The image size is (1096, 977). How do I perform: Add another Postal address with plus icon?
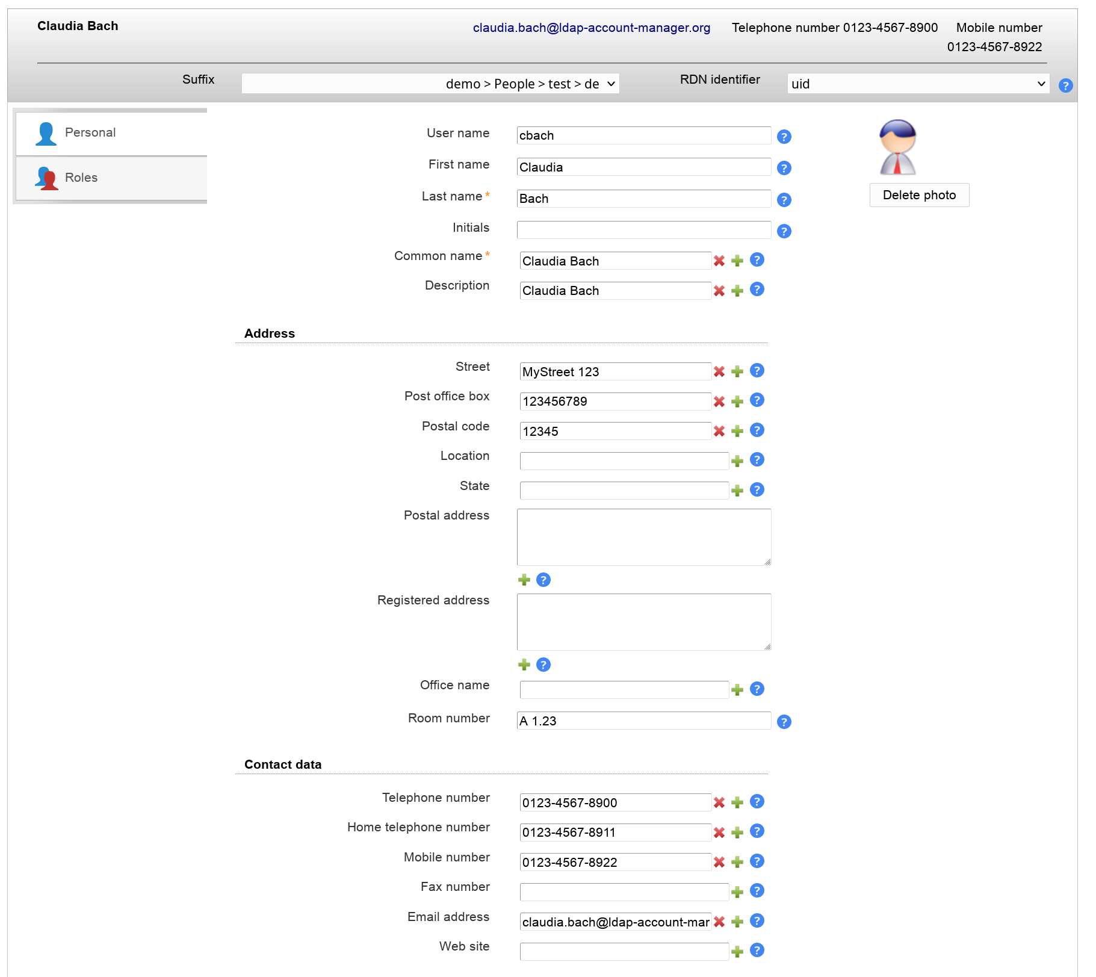click(524, 580)
